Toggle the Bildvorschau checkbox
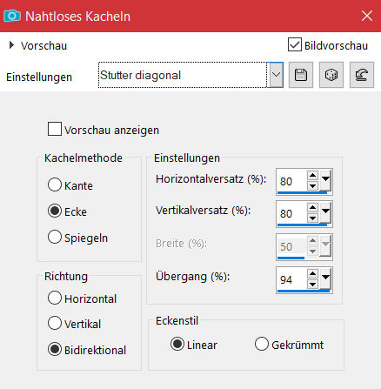The width and height of the screenshot is (381, 389). click(295, 44)
